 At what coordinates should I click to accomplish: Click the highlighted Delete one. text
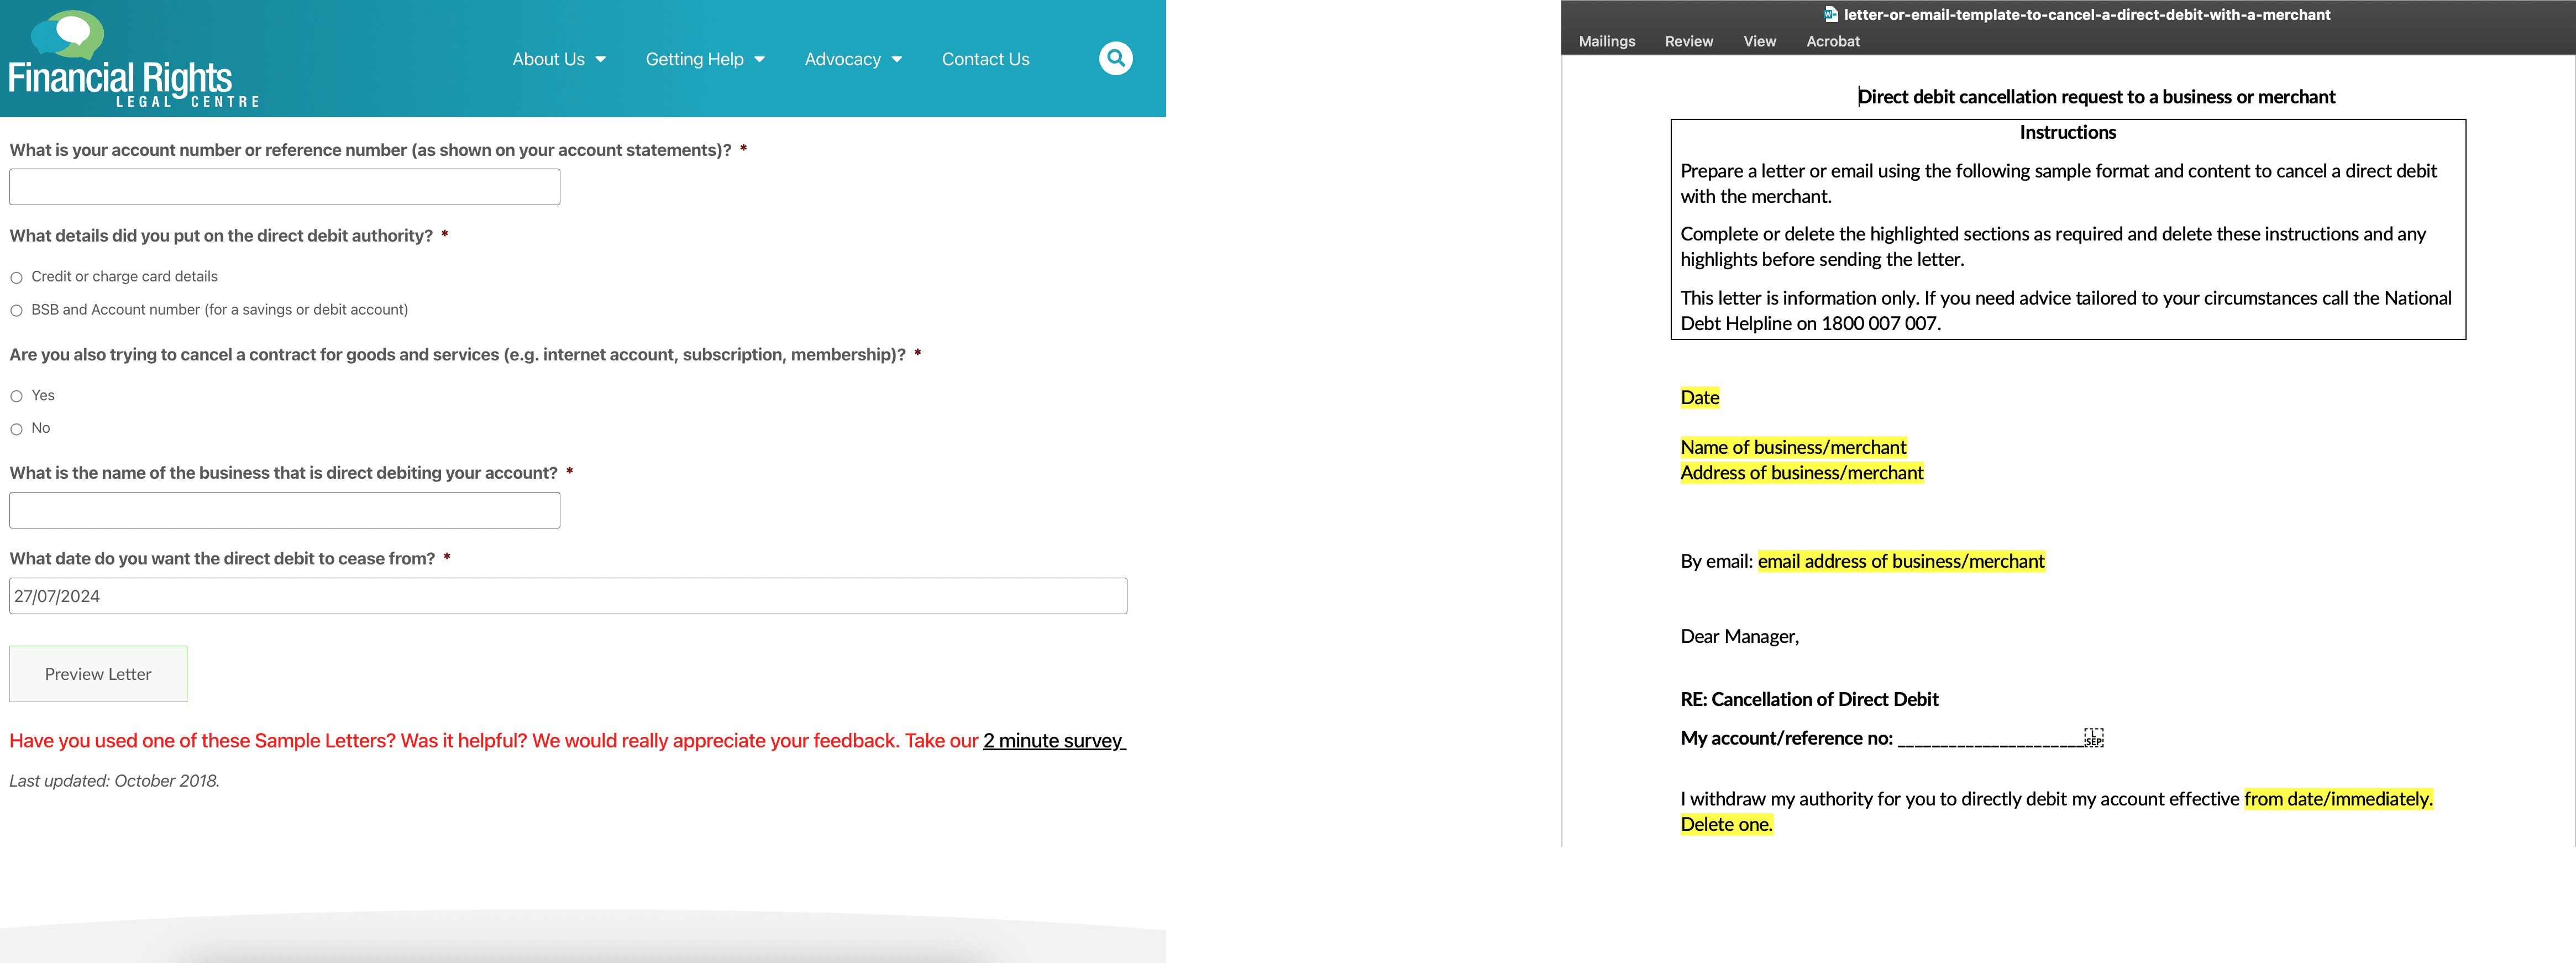pos(1726,825)
